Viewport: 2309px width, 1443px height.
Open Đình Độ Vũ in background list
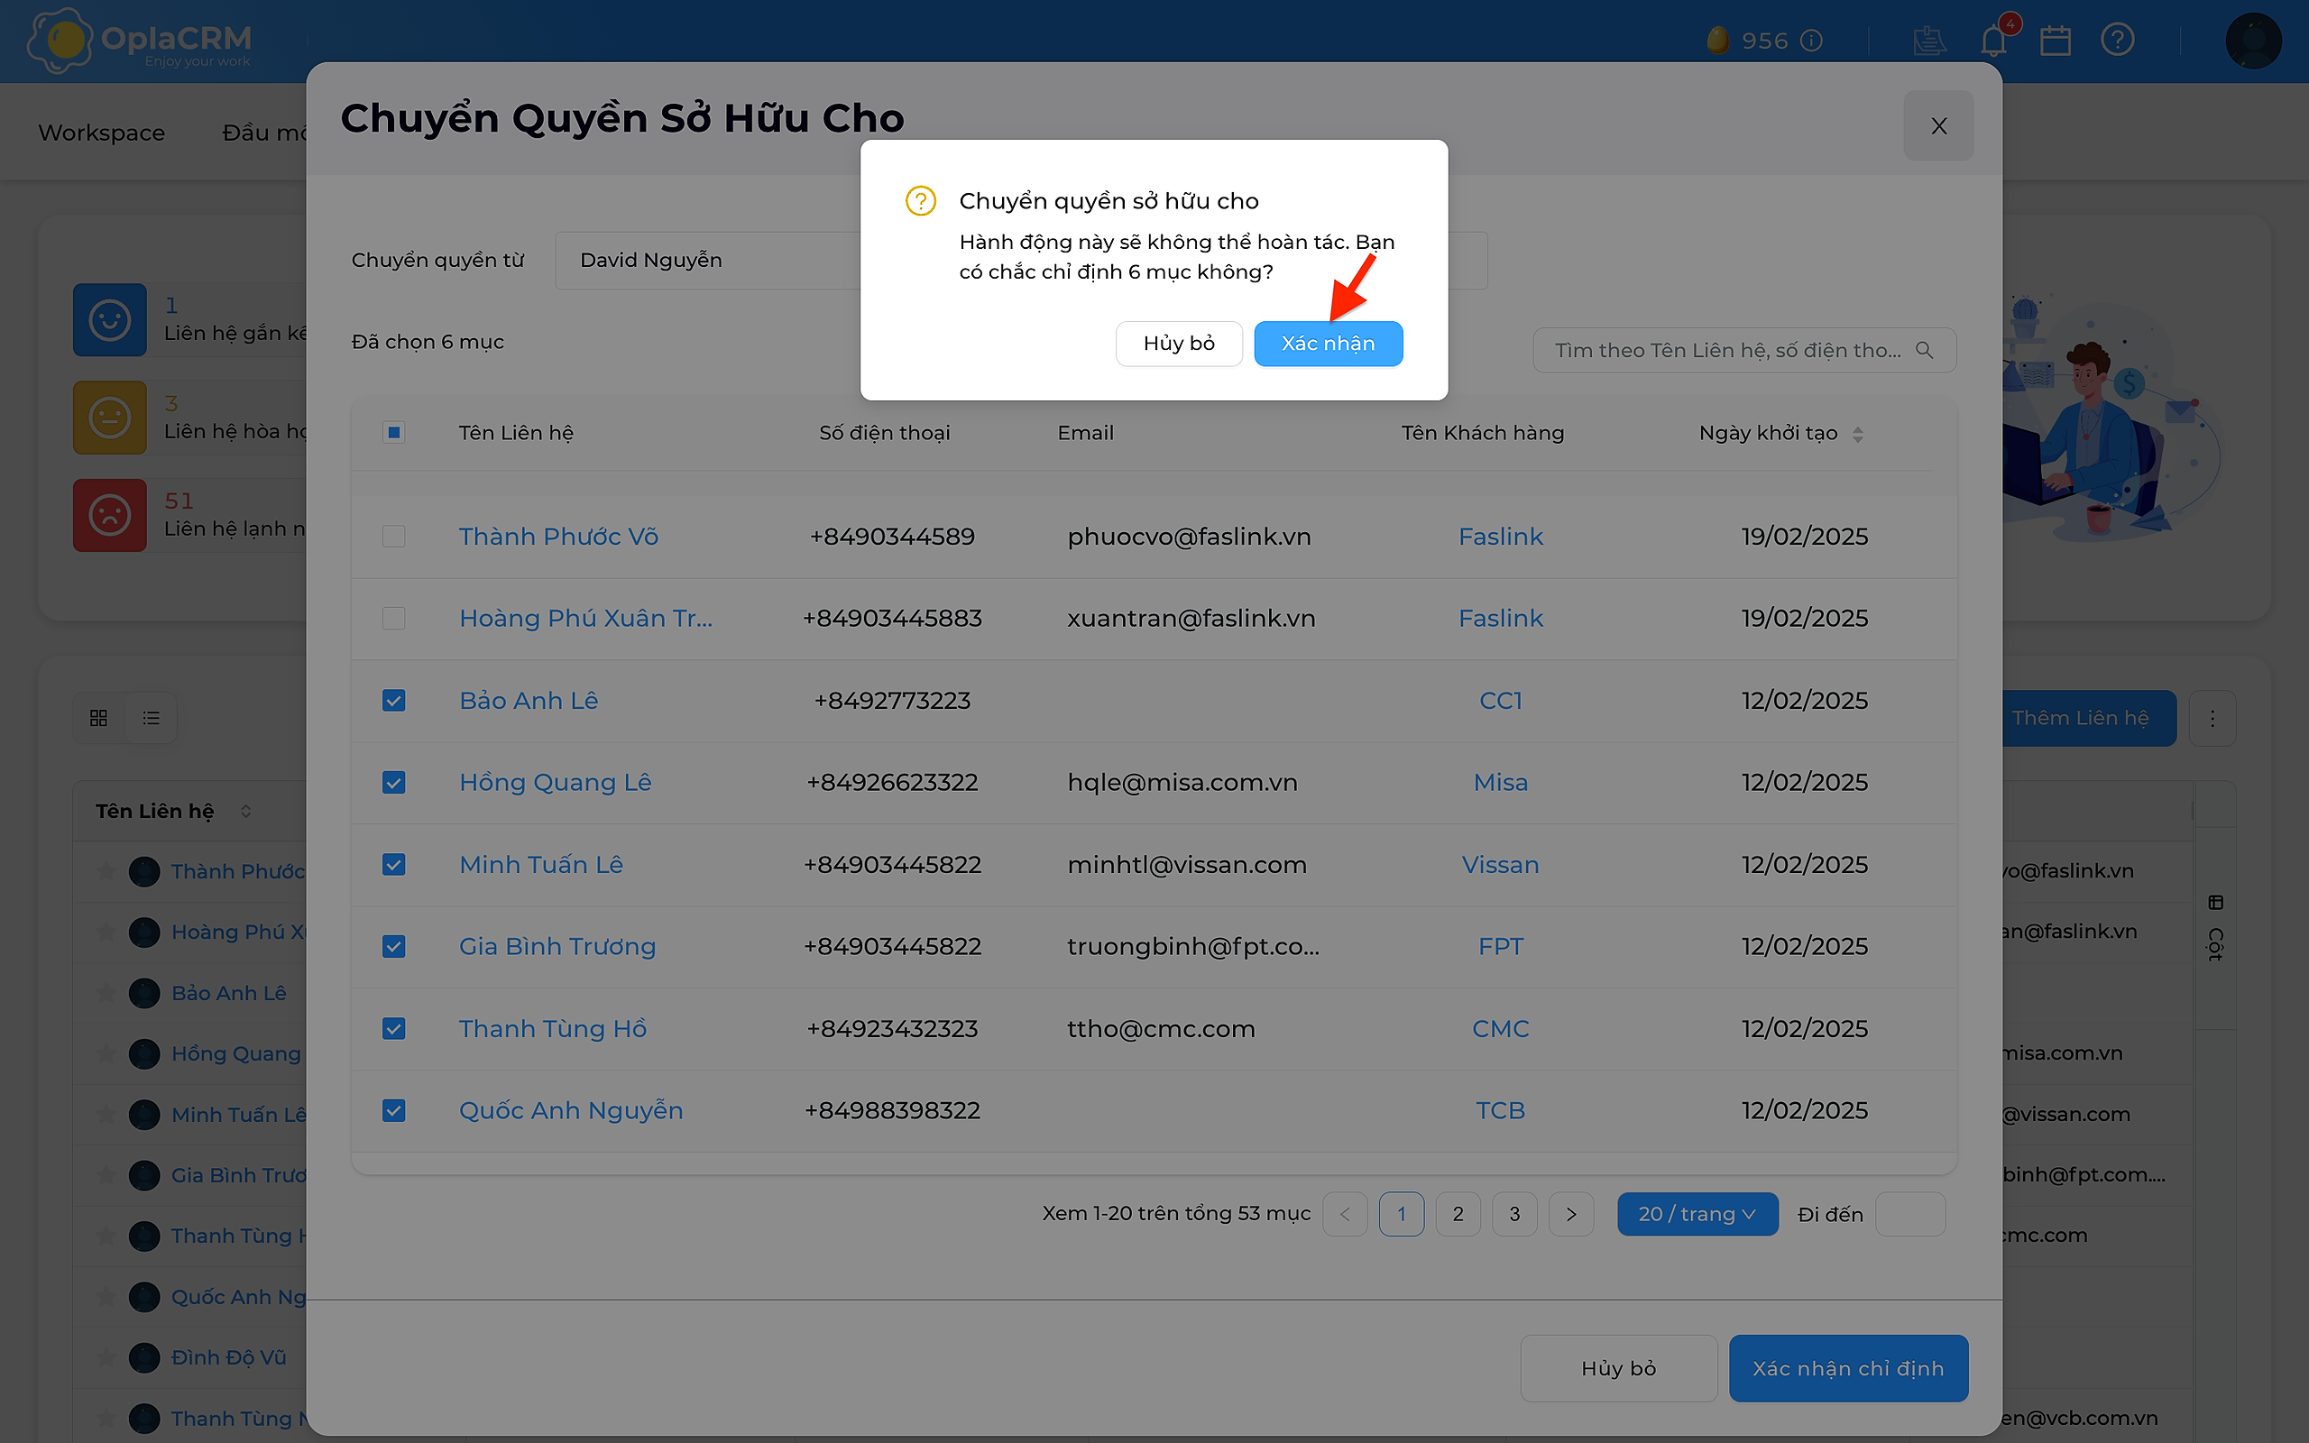pyautogui.click(x=229, y=1357)
